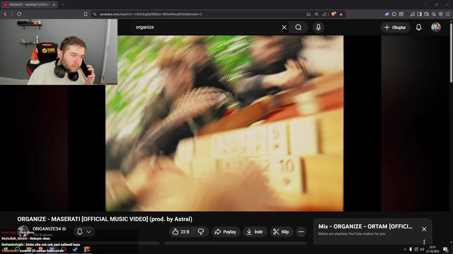Open the browser hamburger main menu
The width and height of the screenshot is (453, 254).
click(448, 14)
